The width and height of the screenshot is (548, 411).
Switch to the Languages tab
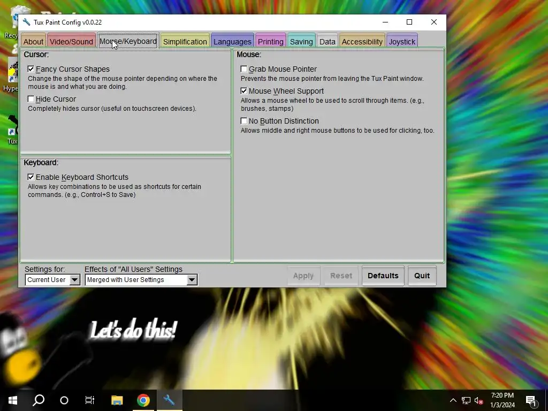point(232,41)
